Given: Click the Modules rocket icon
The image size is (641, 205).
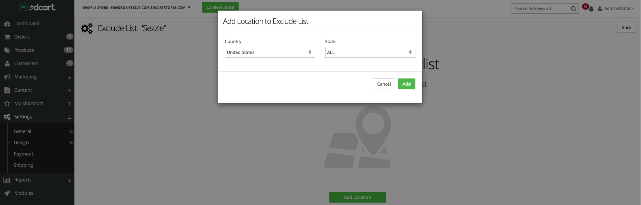Looking at the screenshot, I should (7, 193).
